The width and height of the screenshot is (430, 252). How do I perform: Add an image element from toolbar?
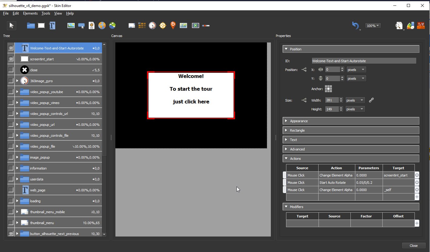point(71,26)
